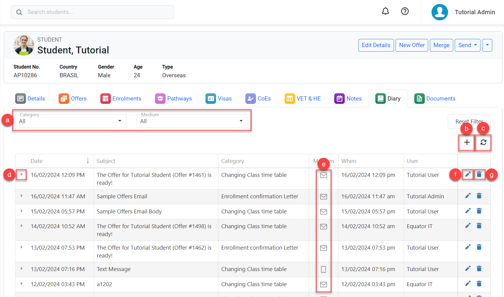The image size is (504, 297).
Task: Click the Tutorial Admin avatar
Action: [440, 12]
